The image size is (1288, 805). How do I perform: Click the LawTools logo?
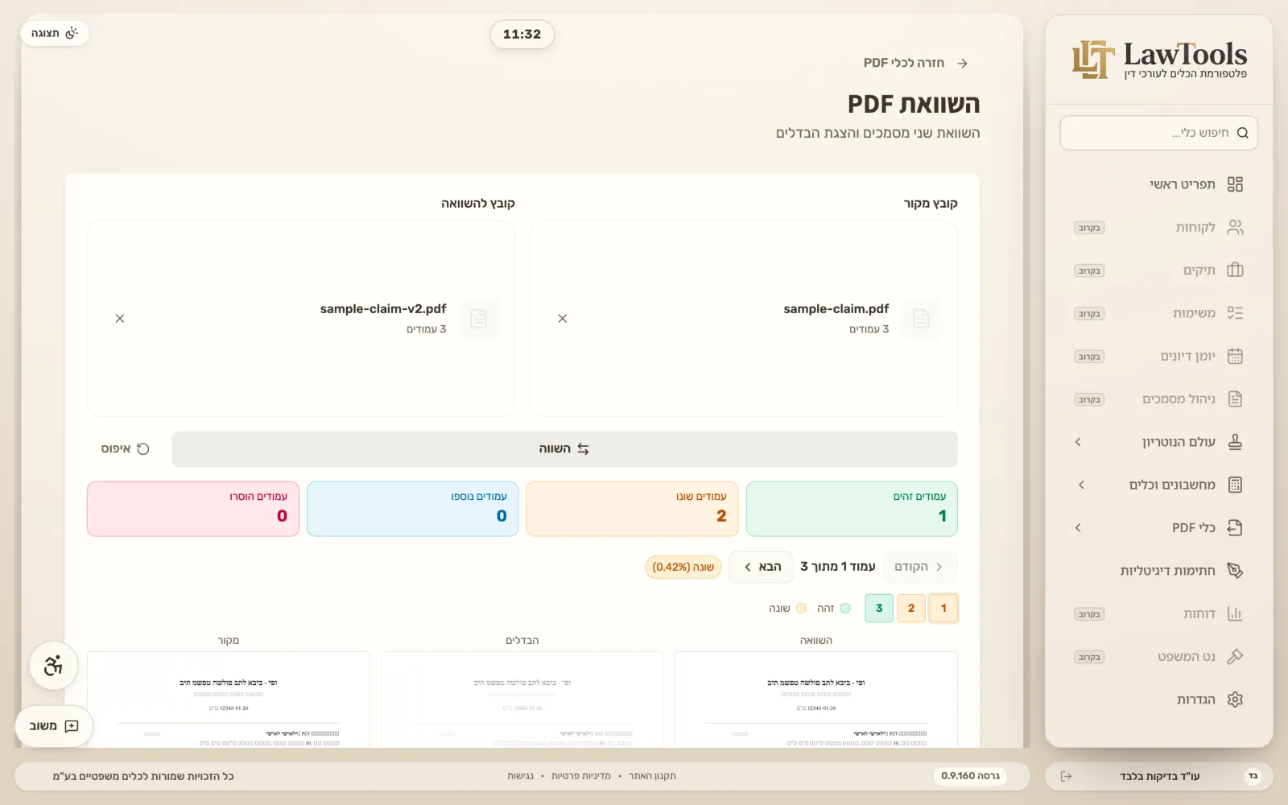coord(1159,60)
